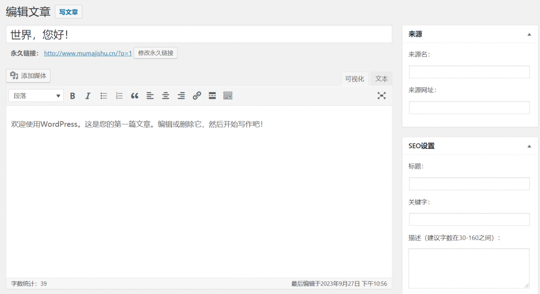Click the 添加媒体 button

28,76
